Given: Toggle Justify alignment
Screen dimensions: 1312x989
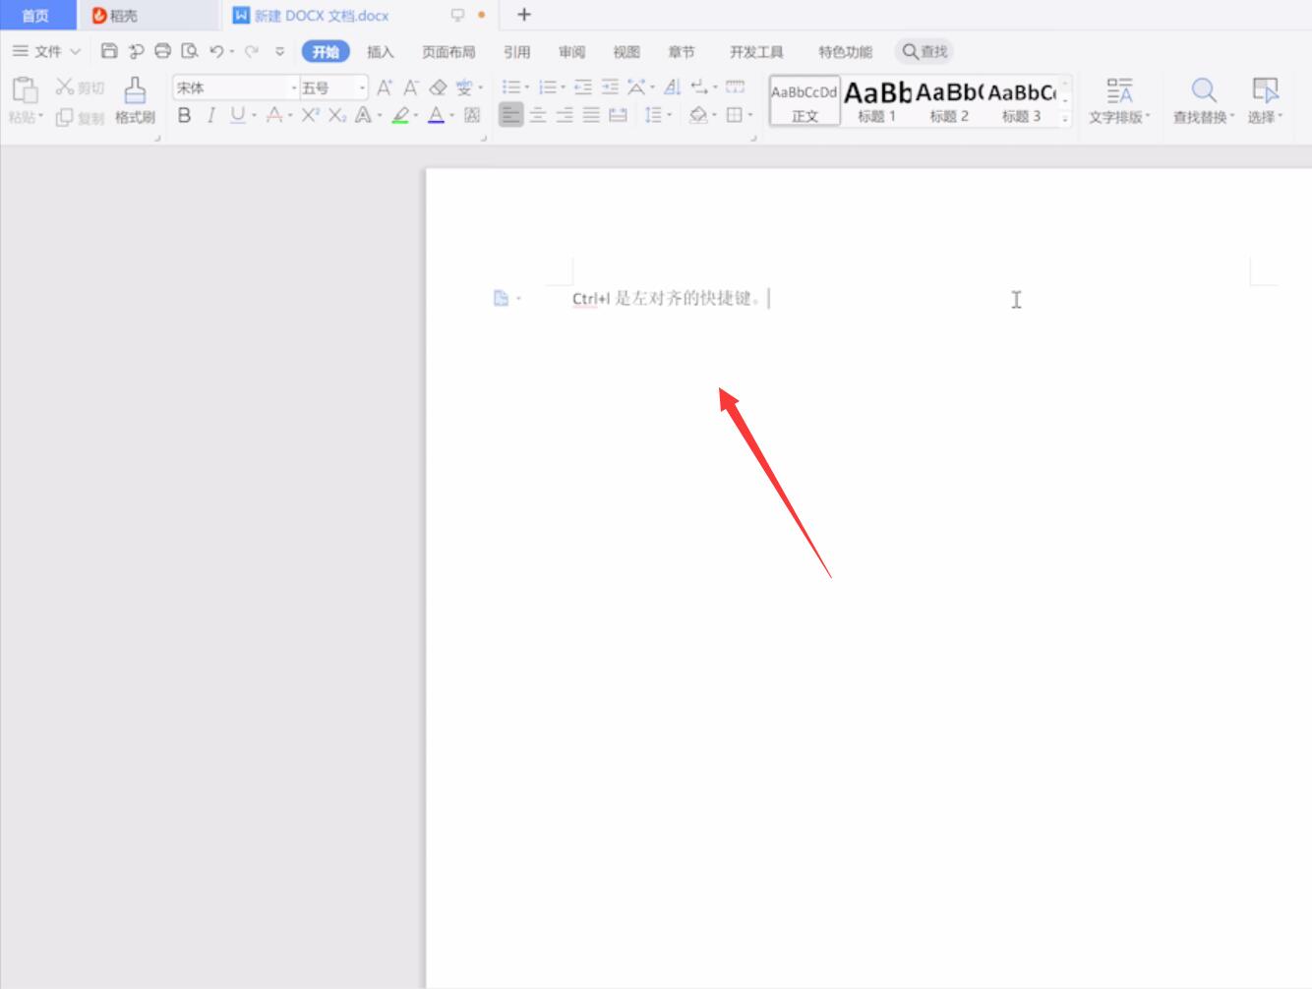Looking at the screenshot, I should pyautogui.click(x=591, y=115).
